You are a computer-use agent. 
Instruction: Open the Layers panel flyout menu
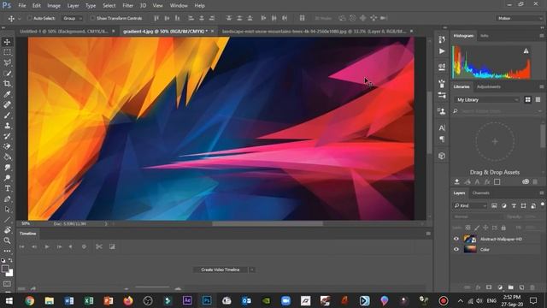pyautogui.click(x=541, y=192)
